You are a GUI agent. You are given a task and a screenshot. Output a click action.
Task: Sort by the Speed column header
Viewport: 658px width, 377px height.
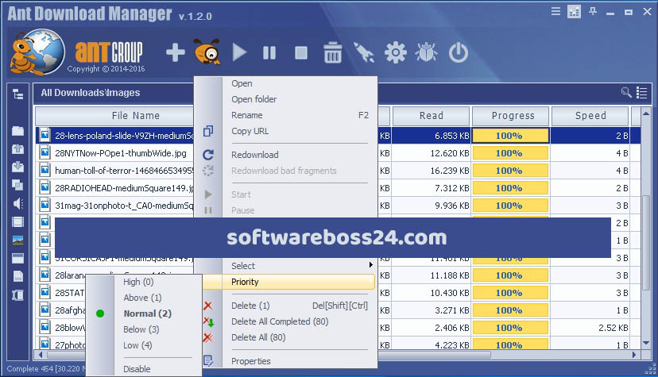coord(590,116)
